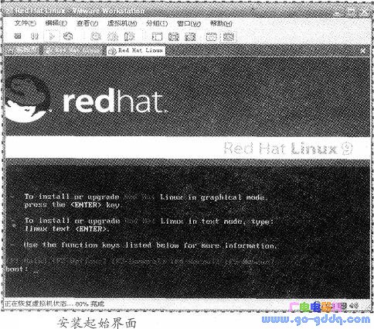Screen dimensions: 374x329
Task: Open the 虚拟机(M) menu
Action: coord(122,23)
